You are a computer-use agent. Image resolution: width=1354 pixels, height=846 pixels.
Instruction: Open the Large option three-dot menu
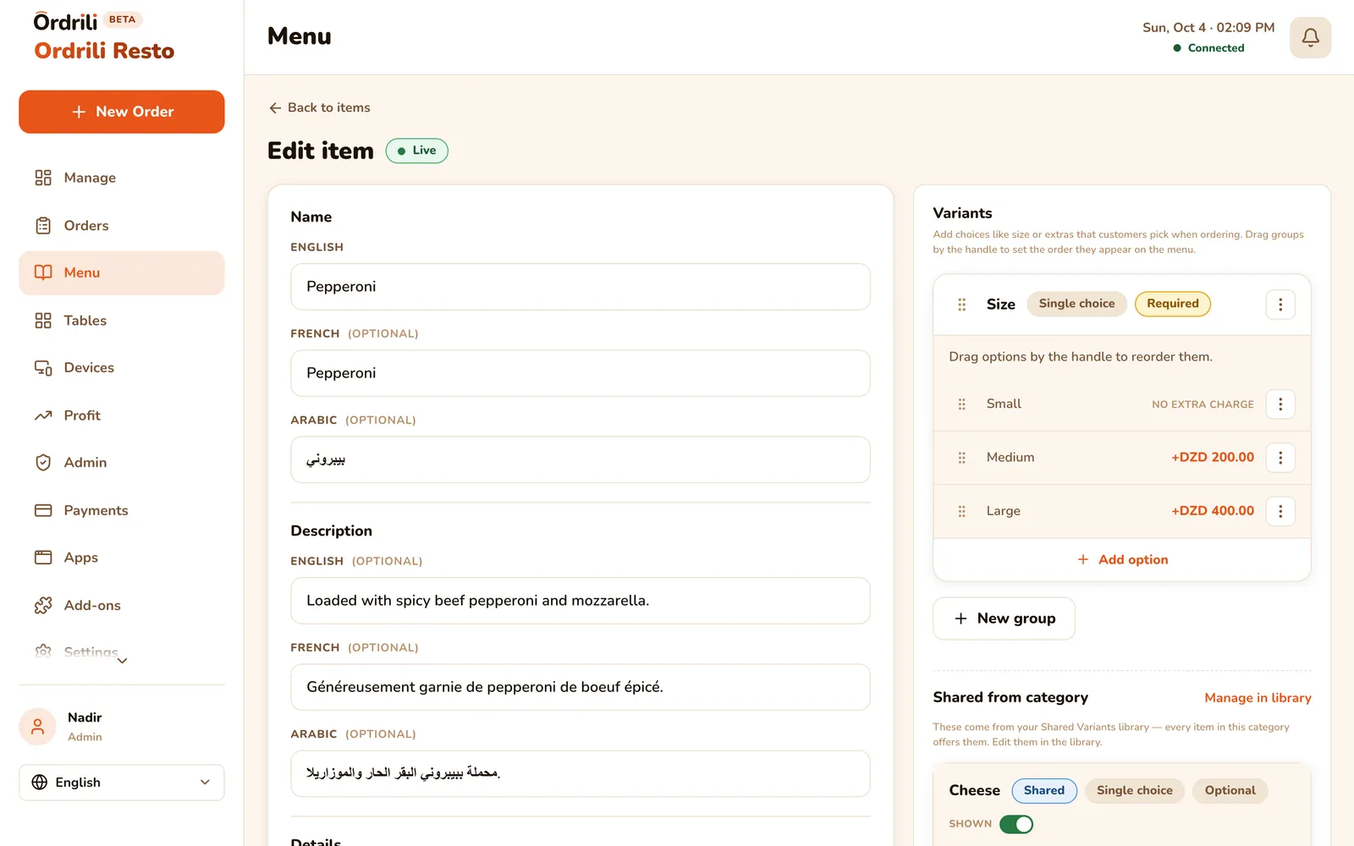point(1280,511)
